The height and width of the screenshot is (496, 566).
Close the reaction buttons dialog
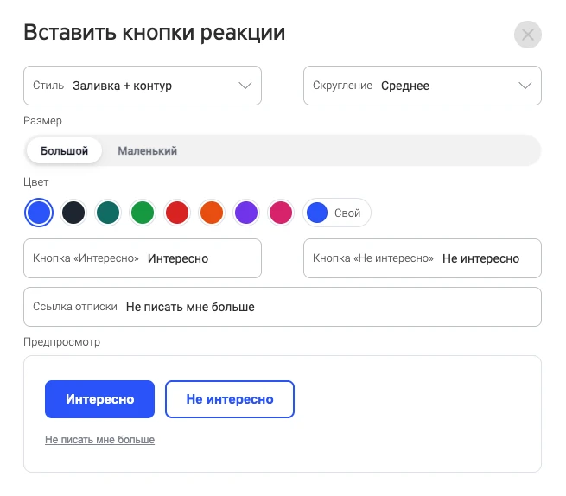[527, 35]
